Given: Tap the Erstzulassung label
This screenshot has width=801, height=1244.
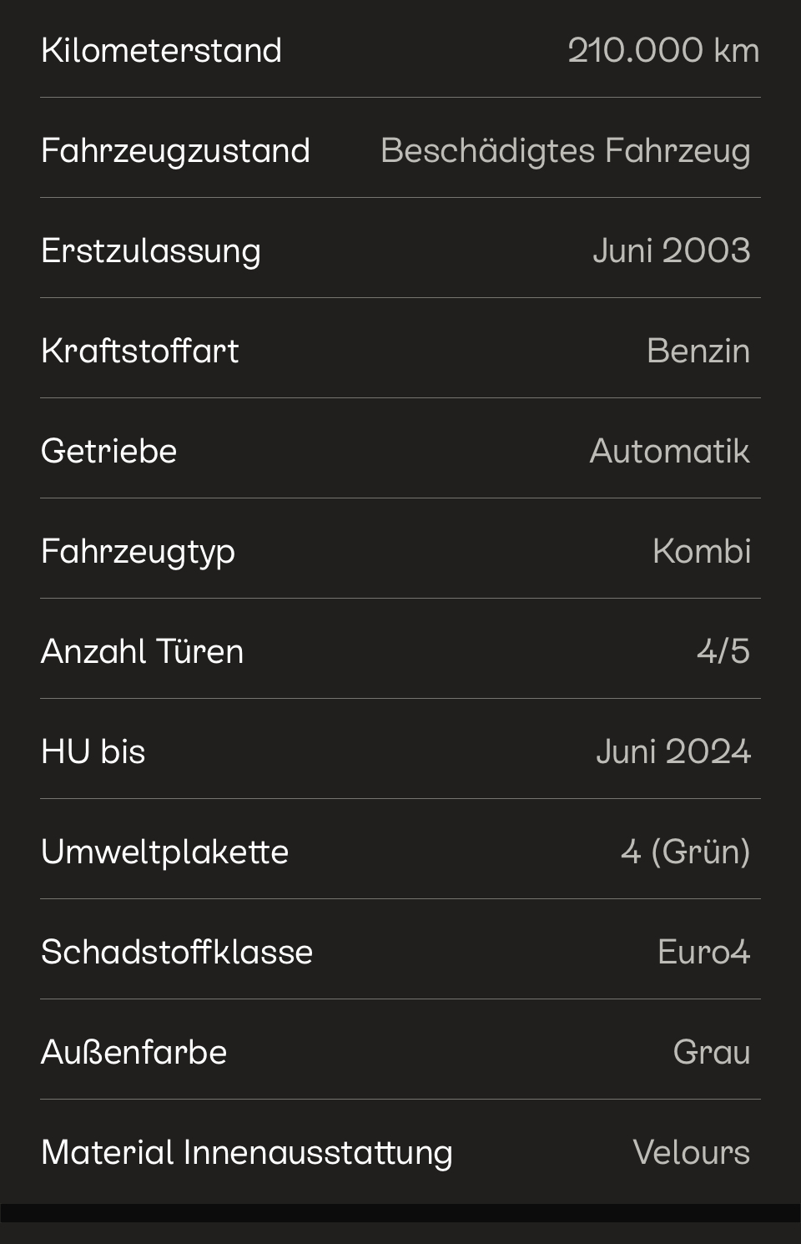Looking at the screenshot, I should tap(151, 251).
